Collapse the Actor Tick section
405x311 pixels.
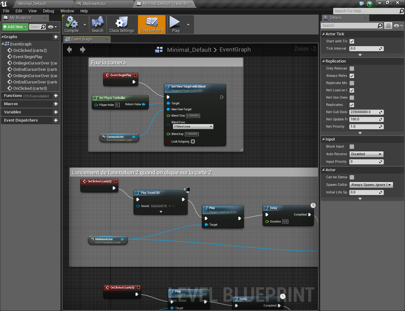click(323, 34)
